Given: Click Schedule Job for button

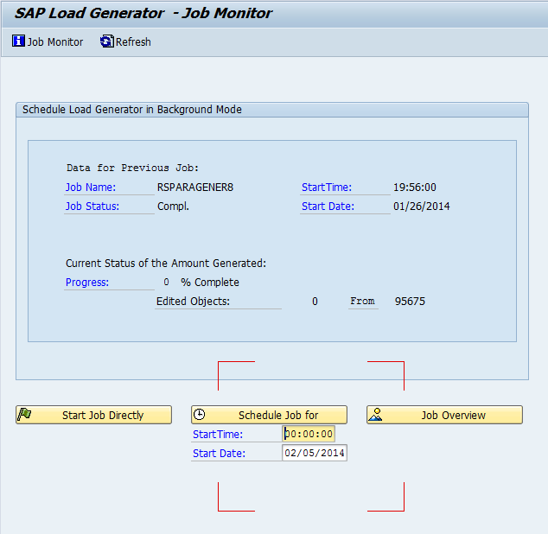Looking at the screenshot, I should 269,415.
